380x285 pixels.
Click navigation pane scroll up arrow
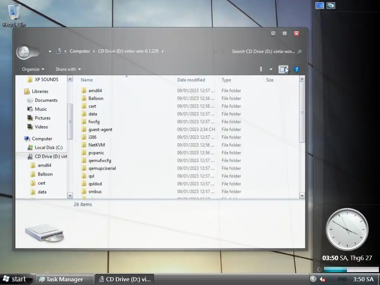tap(70, 79)
